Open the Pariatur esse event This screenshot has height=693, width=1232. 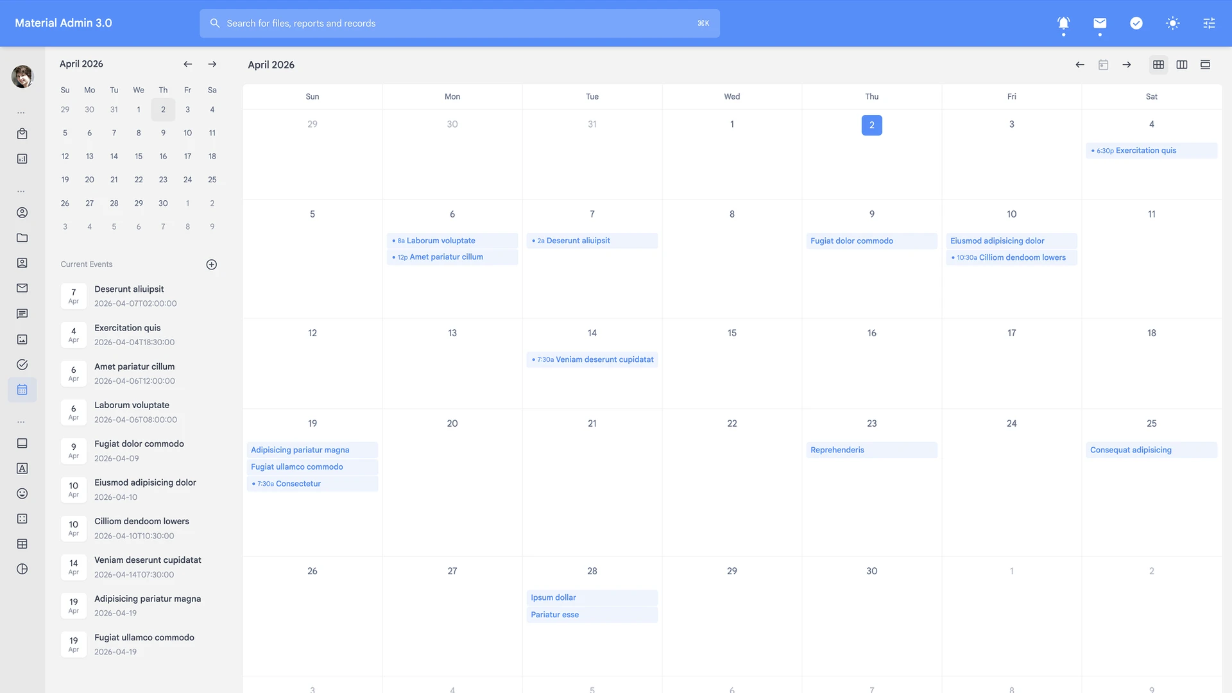(x=592, y=615)
